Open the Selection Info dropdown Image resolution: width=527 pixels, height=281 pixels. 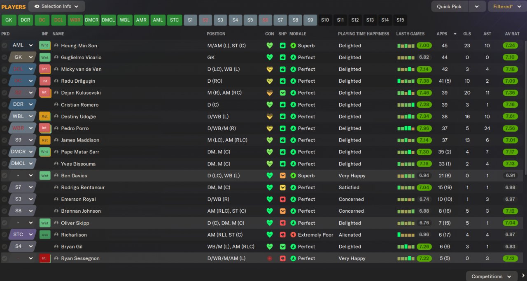[x=57, y=6]
